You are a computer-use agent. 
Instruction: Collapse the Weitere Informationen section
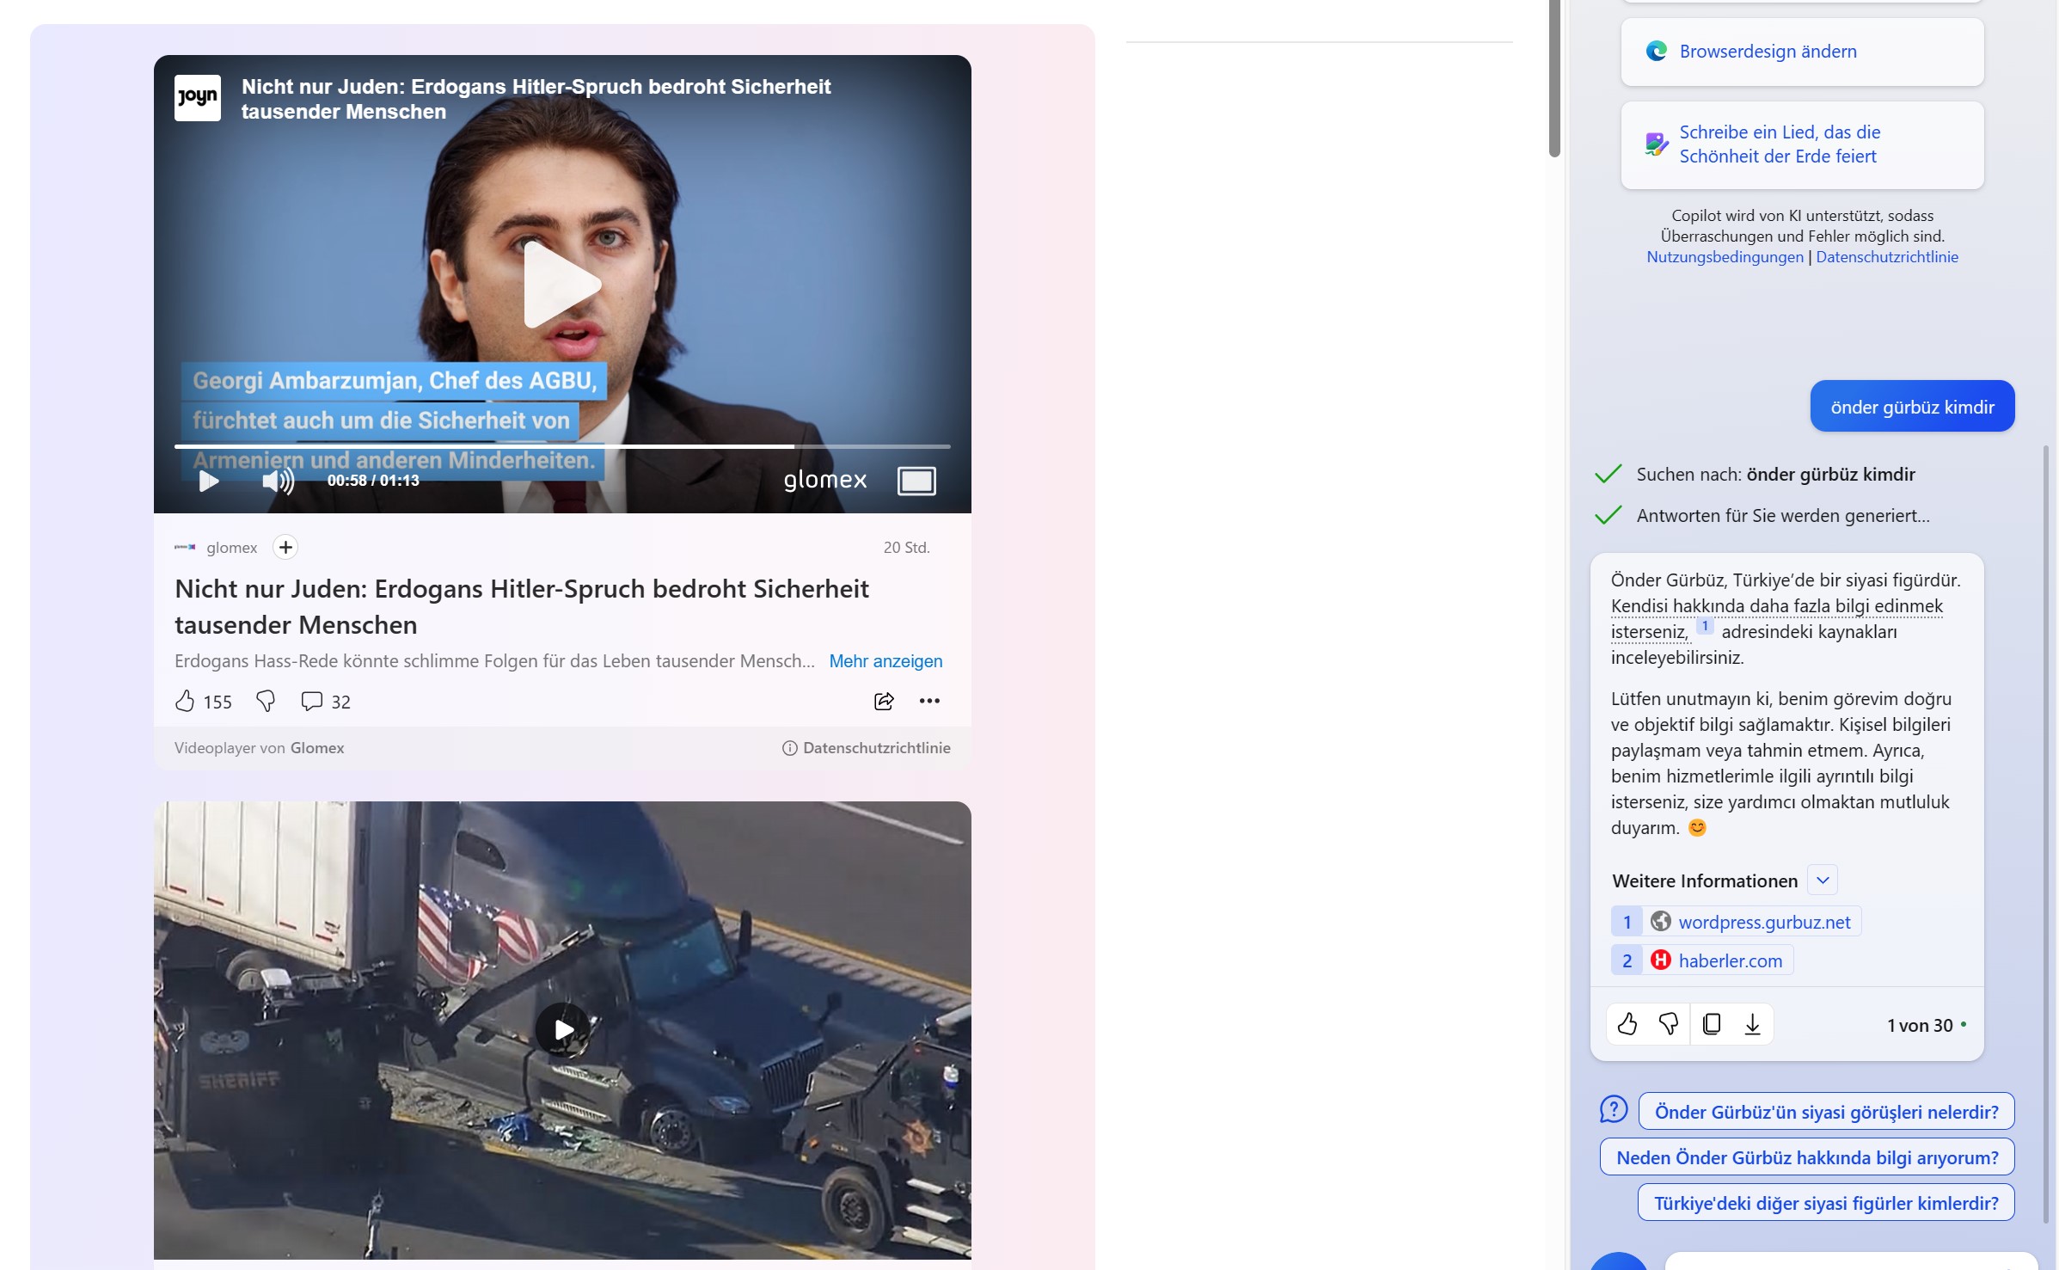(x=1823, y=880)
